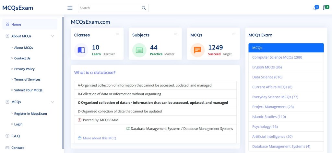Screen dimensions: 332x153
Task: Go to Home in the sidebar
Action: [x=16, y=24]
